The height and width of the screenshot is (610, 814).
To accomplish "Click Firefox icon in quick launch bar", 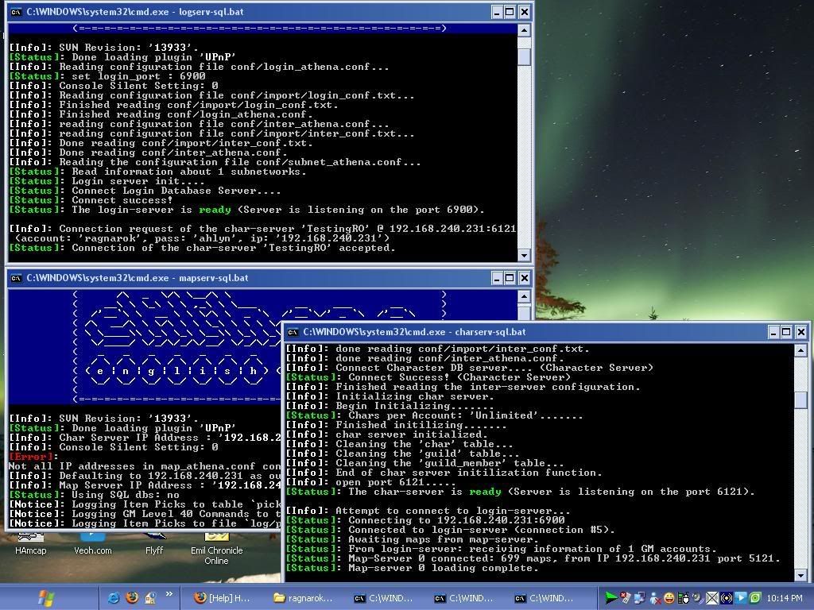I will (132, 597).
